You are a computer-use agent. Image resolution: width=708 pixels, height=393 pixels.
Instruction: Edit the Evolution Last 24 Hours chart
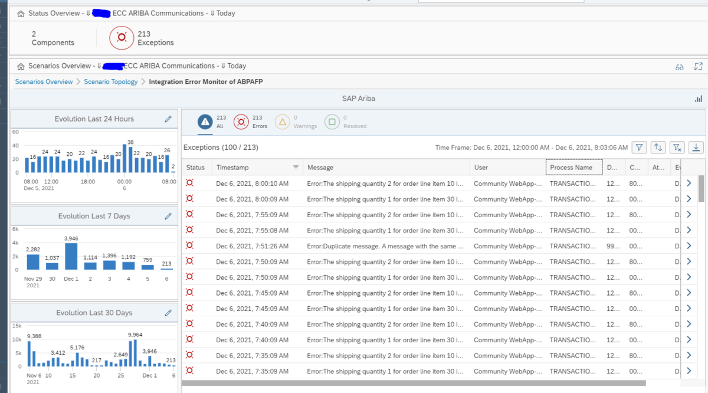click(x=169, y=119)
